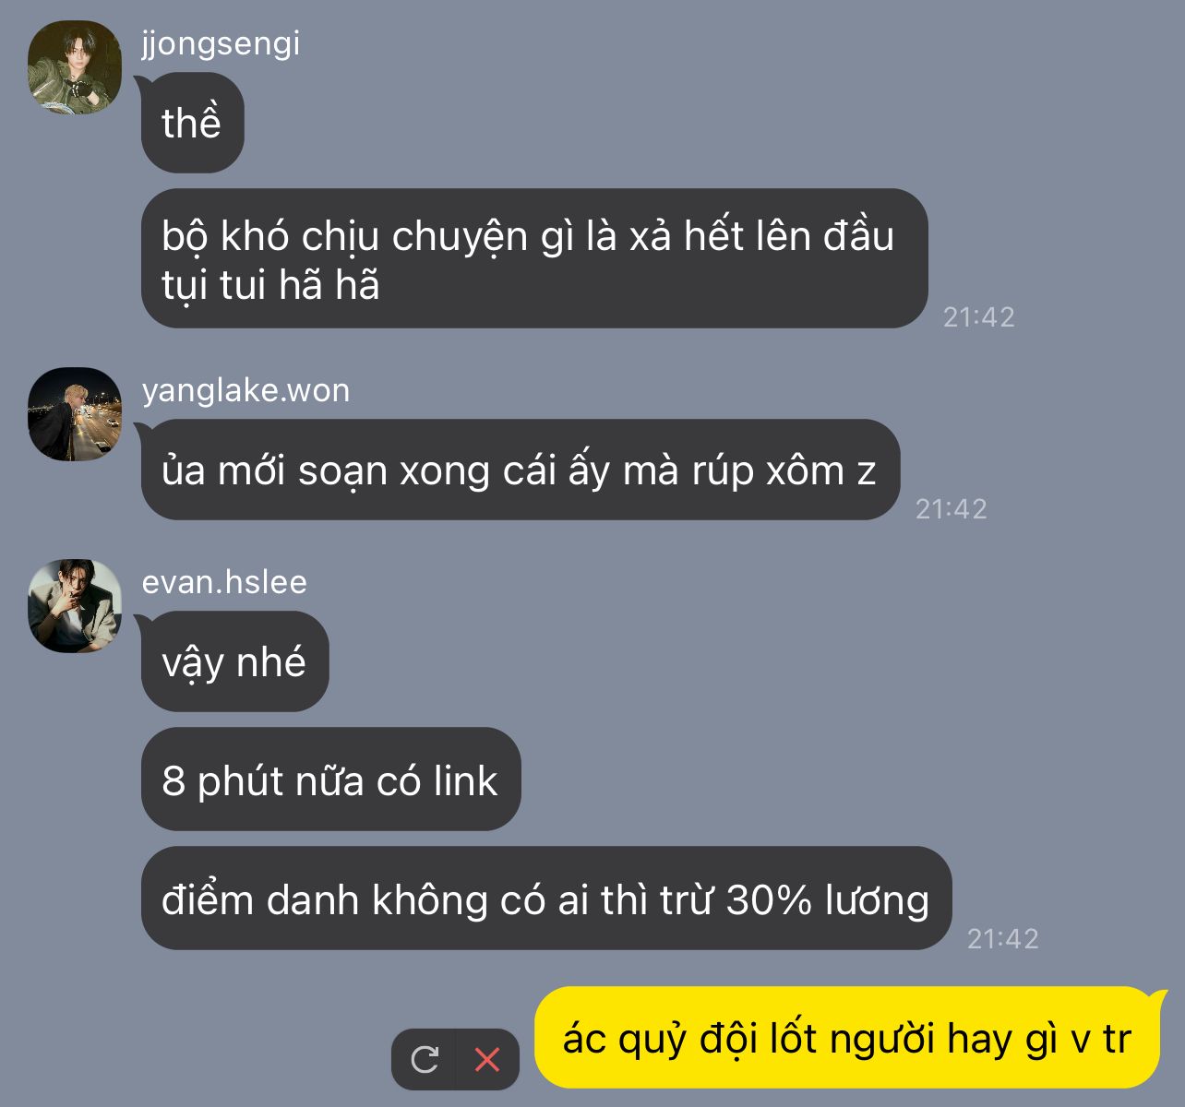
Task: Tap the resend arrow icon
Action: 425,1059
